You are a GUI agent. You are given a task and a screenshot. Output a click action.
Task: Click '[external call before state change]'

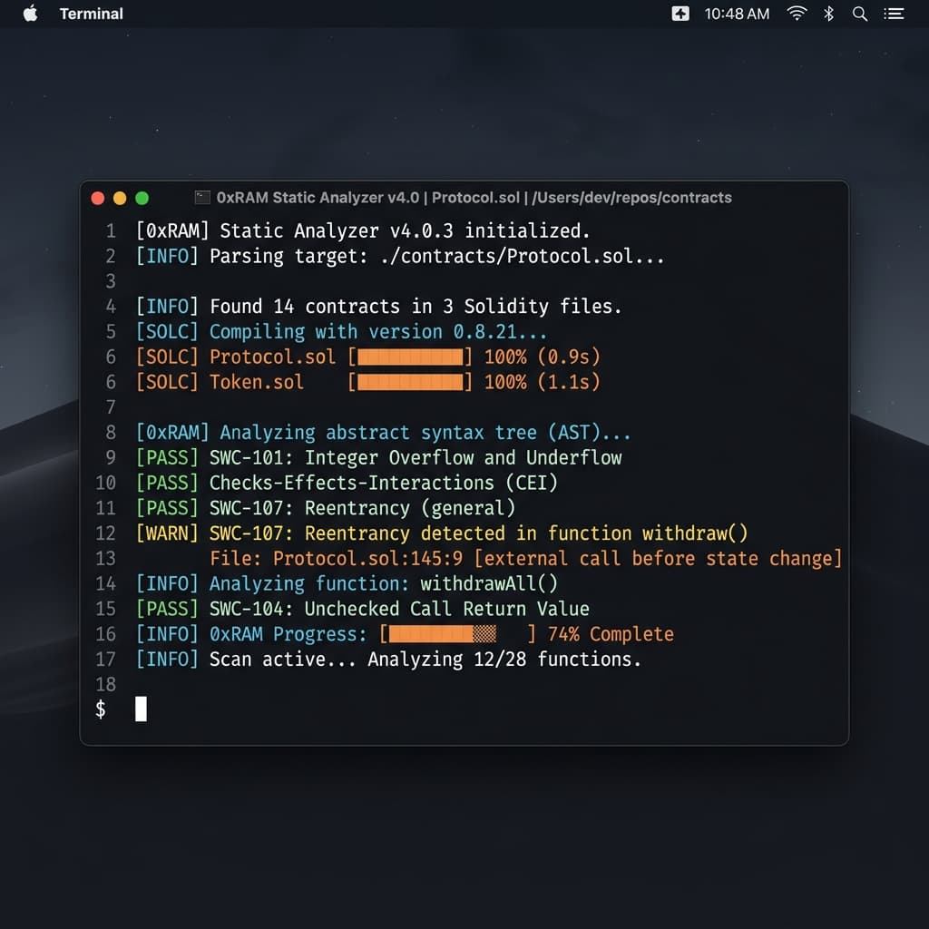[x=658, y=559]
